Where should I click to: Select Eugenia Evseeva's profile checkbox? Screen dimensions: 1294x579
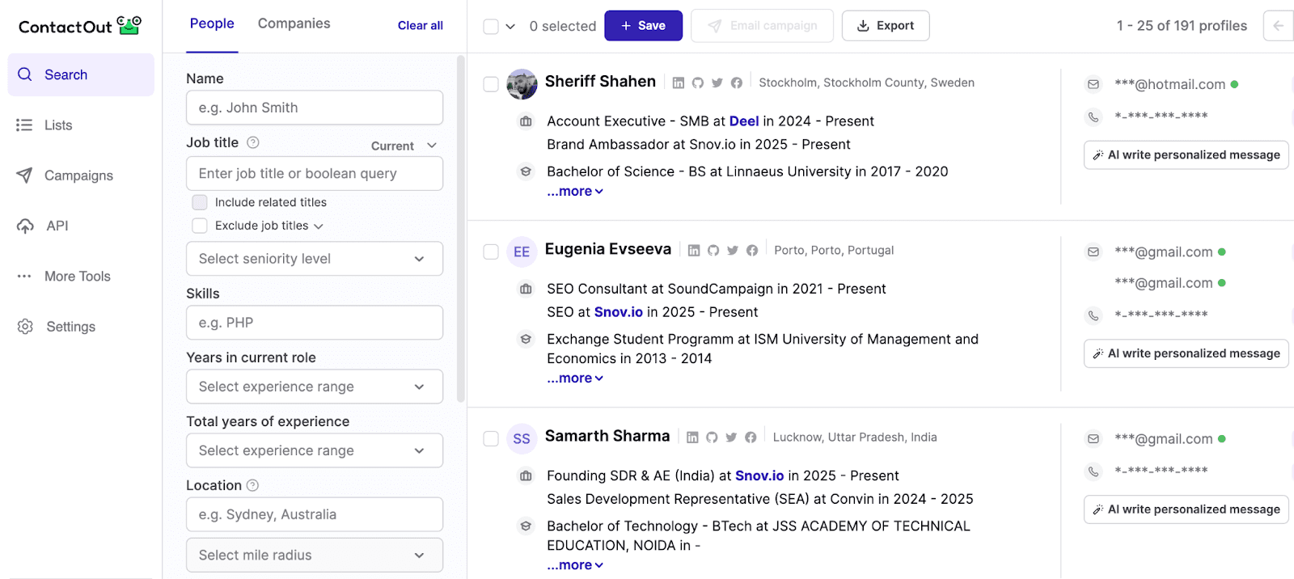pos(491,251)
